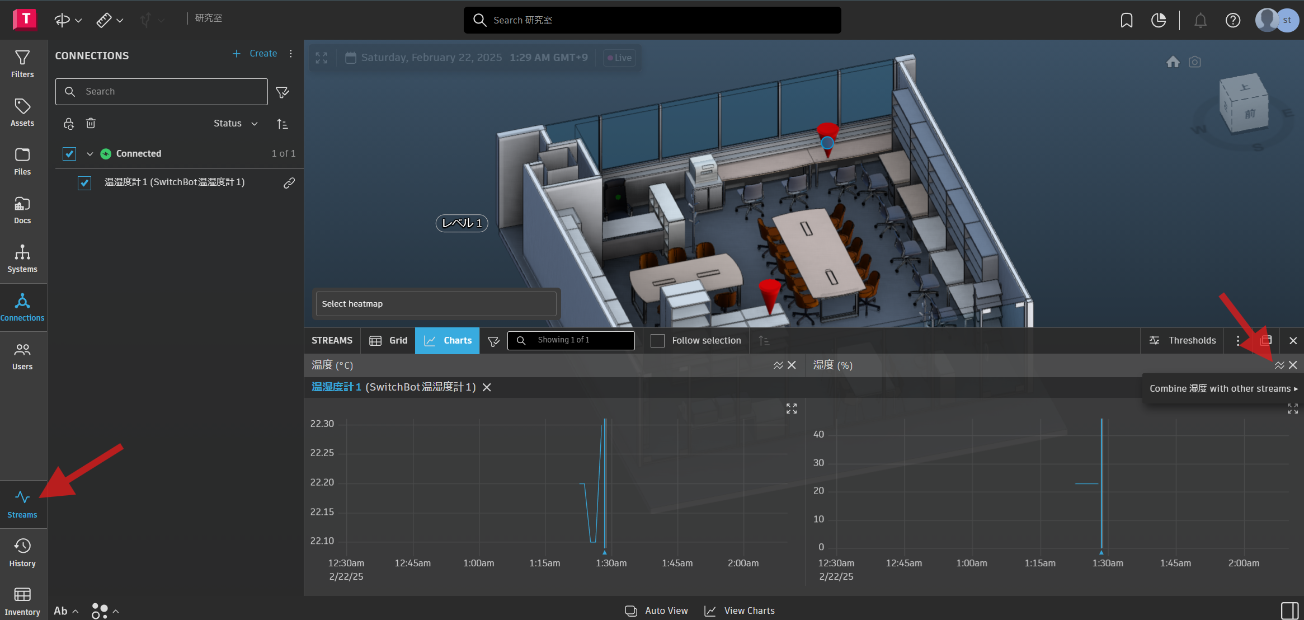
Task: Toggle the Connected group checkbox
Action: tap(69, 154)
